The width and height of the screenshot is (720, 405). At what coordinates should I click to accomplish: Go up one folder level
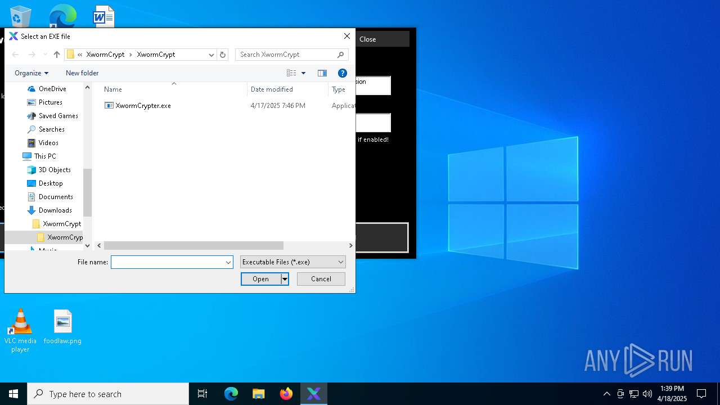coord(56,55)
